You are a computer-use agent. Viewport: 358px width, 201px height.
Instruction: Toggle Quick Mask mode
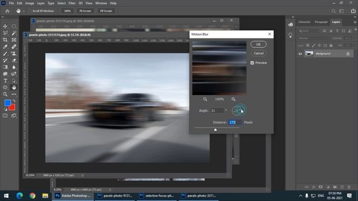(x=5, y=116)
